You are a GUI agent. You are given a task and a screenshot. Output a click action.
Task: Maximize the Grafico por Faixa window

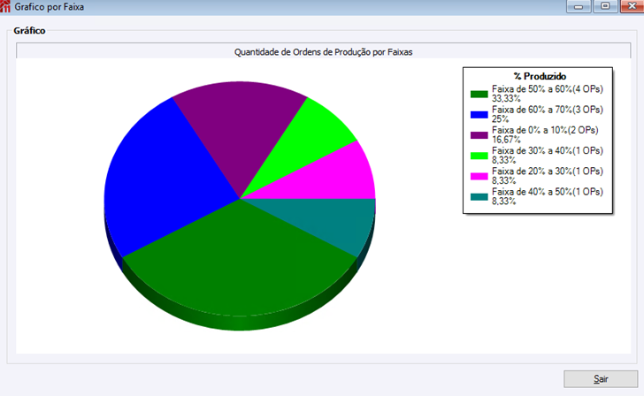point(605,6)
